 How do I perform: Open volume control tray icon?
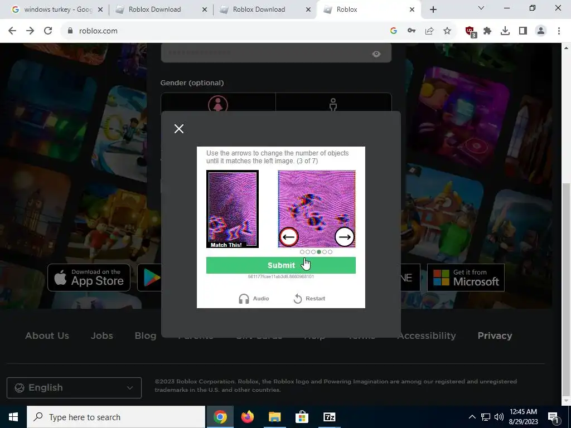coord(499,417)
